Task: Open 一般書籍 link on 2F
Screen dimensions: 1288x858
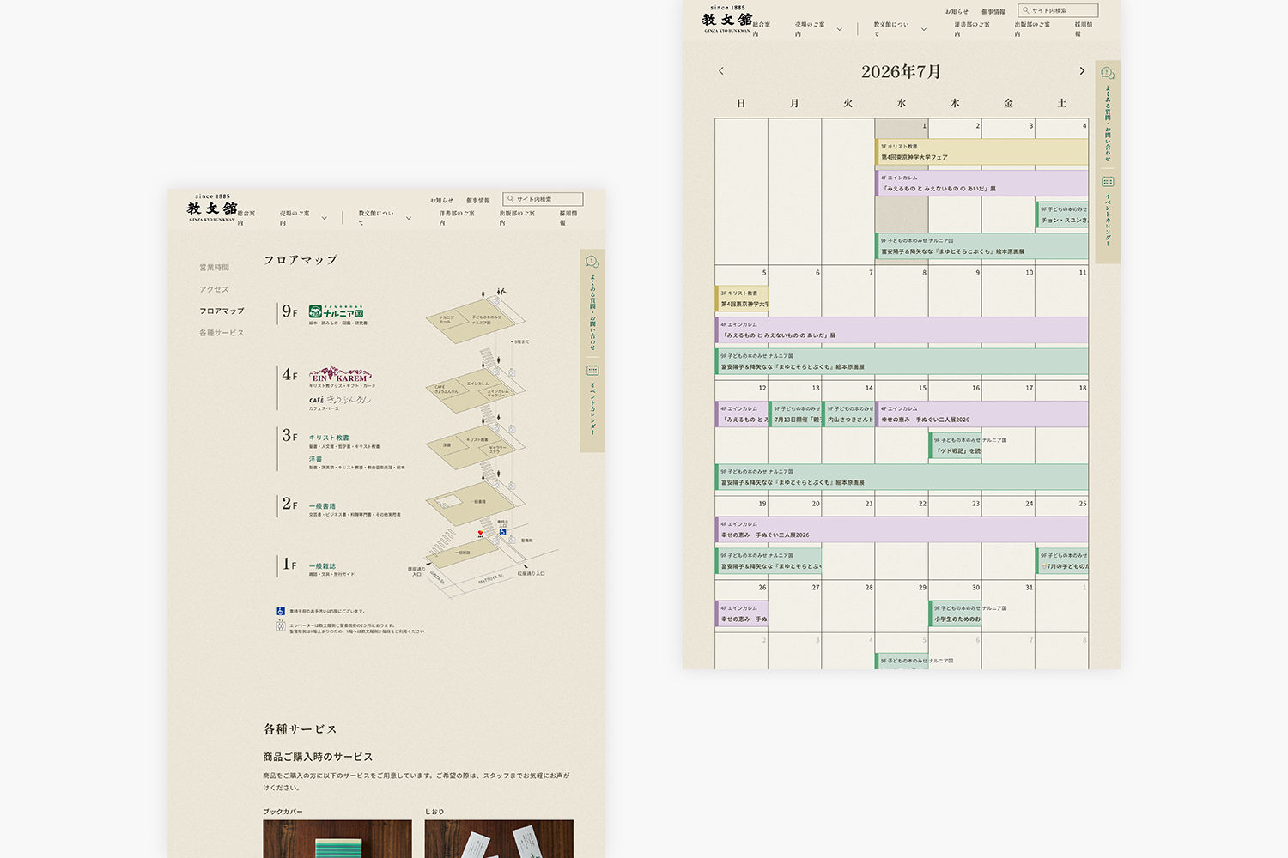Action: tap(322, 506)
